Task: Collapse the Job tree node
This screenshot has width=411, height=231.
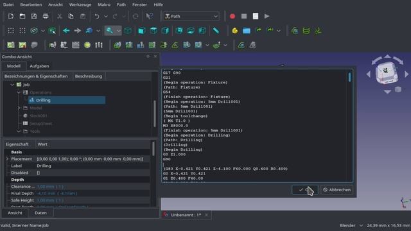Action: tap(12, 85)
